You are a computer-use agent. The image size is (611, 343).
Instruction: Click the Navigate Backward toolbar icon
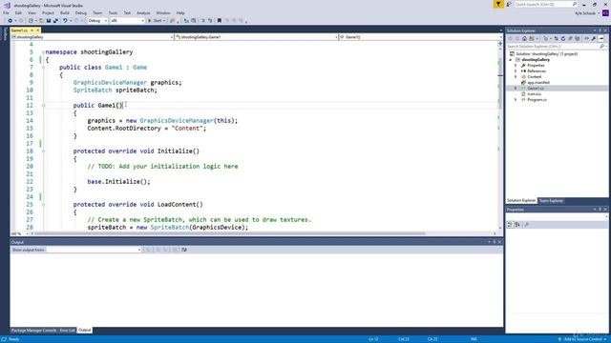(x=10, y=21)
